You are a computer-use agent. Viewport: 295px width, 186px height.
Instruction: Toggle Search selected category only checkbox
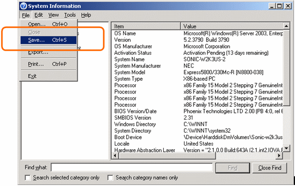click(28, 178)
